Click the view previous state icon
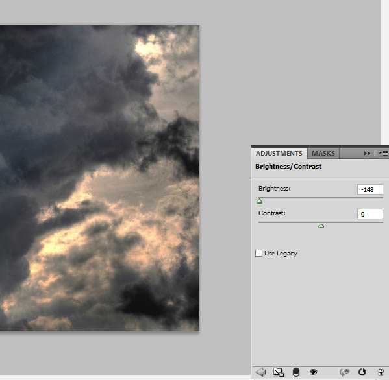Screen dimensions: 389x380 pyautogui.click(x=344, y=372)
